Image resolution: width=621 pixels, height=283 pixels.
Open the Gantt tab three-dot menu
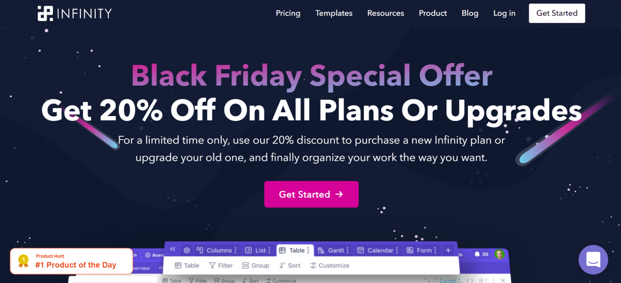(348, 250)
